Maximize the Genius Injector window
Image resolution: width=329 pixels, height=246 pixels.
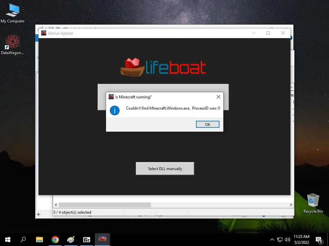click(x=268, y=33)
